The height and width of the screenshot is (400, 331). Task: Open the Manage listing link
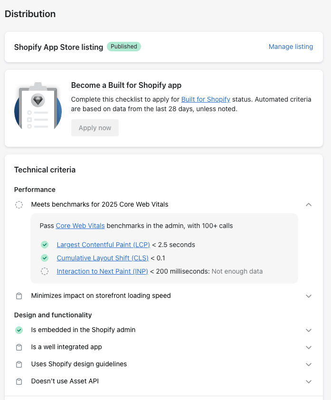coord(291,47)
